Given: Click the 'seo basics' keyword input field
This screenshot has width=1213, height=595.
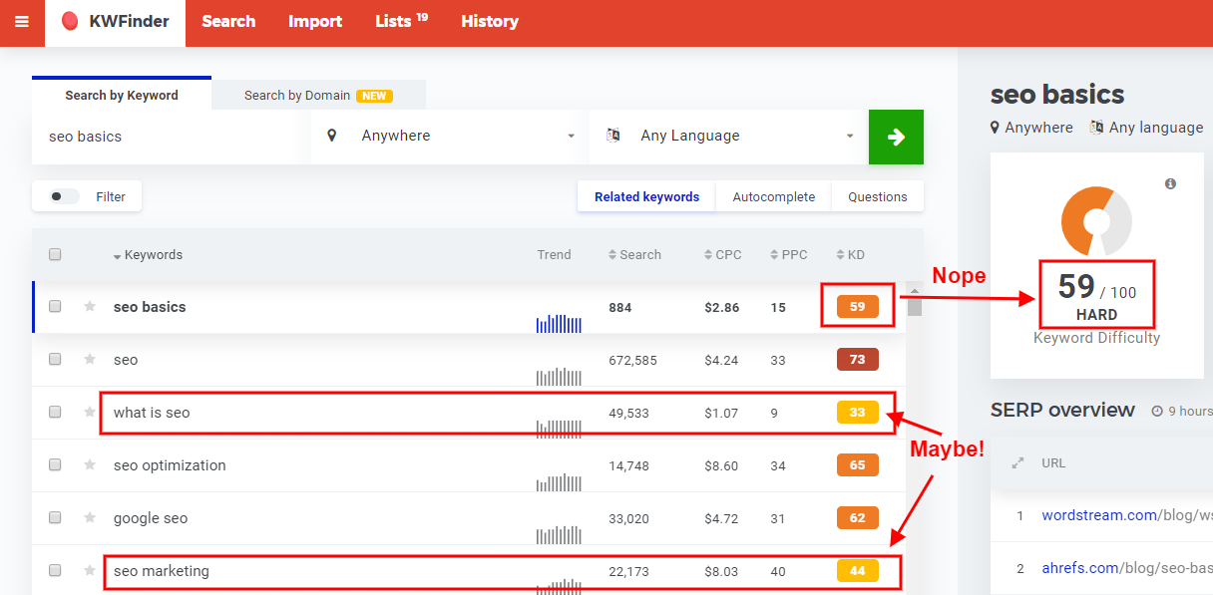Looking at the screenshot, I should pyautogui.click(x=170, y=137).
